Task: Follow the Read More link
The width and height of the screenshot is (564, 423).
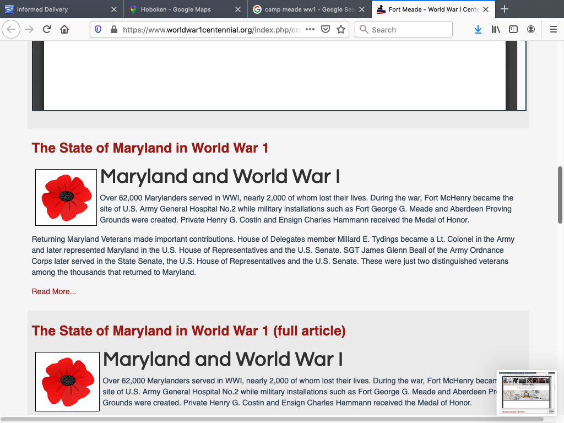Action: (54, 291)
